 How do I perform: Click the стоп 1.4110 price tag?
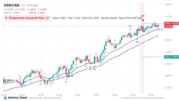171,23
